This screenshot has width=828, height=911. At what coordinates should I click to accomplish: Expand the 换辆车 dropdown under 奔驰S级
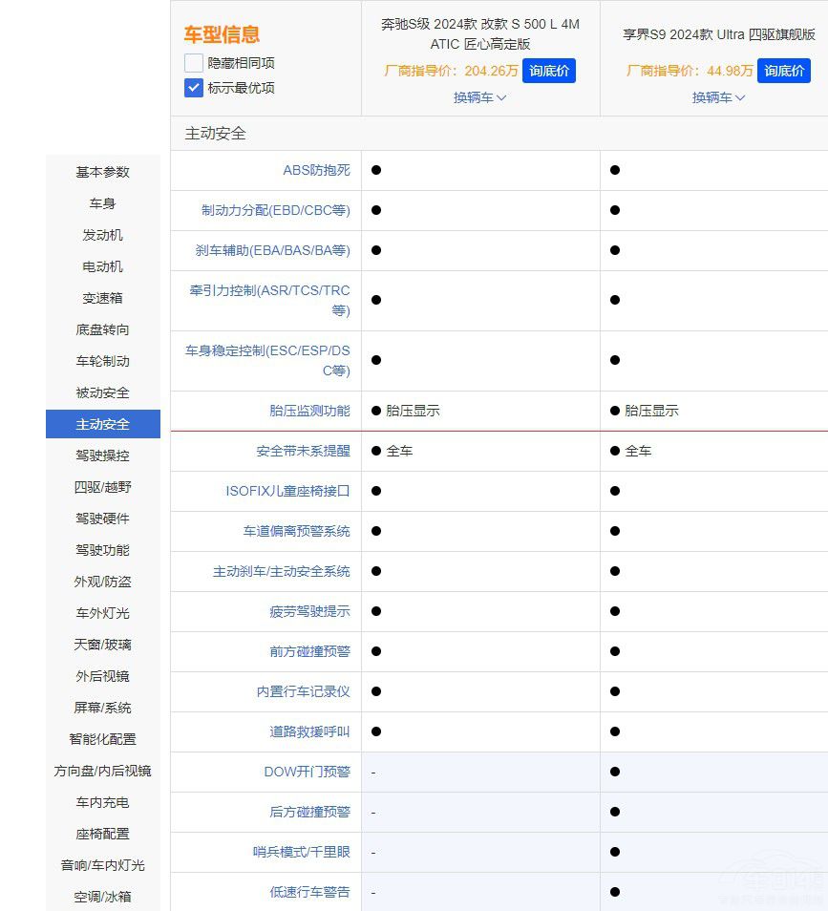pyautogui.click(x=478, y=97)
